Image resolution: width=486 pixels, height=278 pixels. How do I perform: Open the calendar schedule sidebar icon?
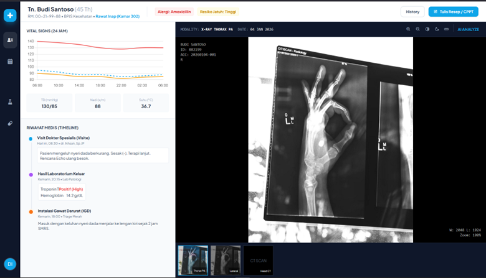click(10, 62)
